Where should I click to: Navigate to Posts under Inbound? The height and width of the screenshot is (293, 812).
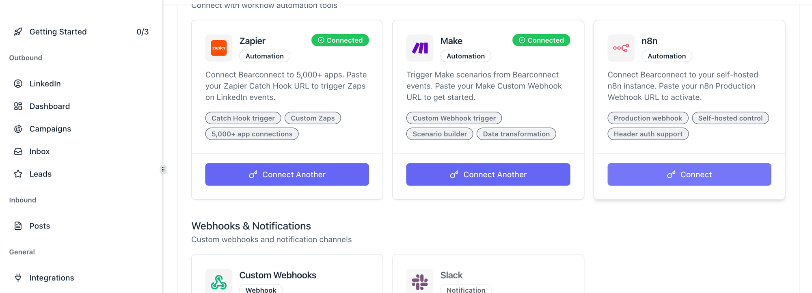coord(39,226)
